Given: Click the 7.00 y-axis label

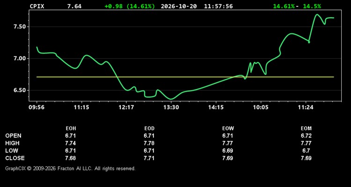Looking at the screenshot, I should [19, 58].
